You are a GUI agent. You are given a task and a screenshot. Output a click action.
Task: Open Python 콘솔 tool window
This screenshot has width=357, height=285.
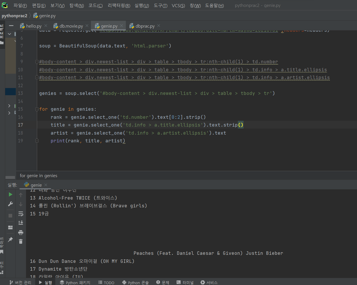tap(135, 282)
